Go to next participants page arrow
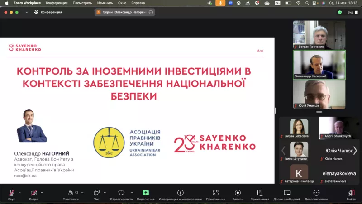Screen dimensions: 362x204 coord(355,151)
